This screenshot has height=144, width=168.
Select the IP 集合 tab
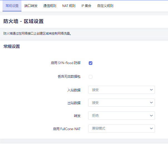(86, 6)
